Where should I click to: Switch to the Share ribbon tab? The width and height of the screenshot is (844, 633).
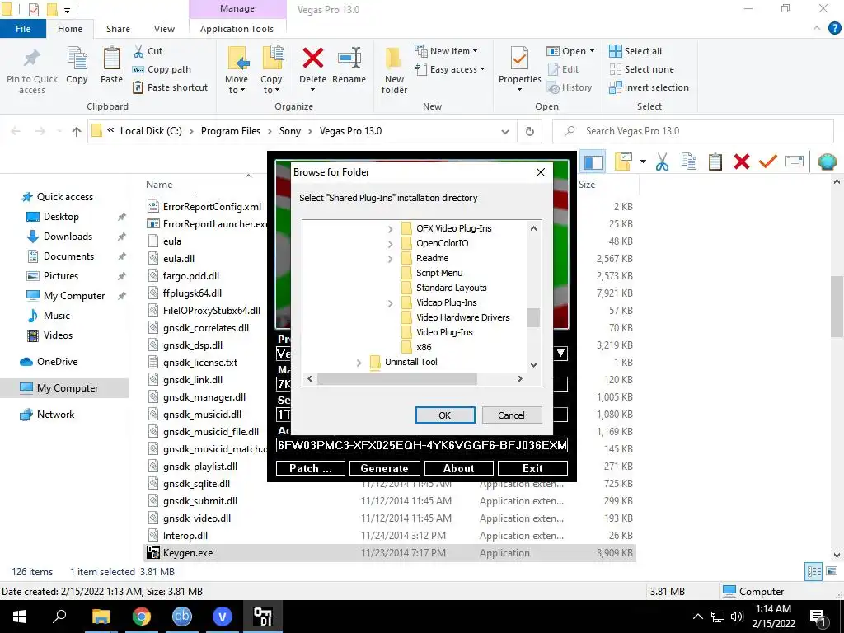(x=118, y=29)
